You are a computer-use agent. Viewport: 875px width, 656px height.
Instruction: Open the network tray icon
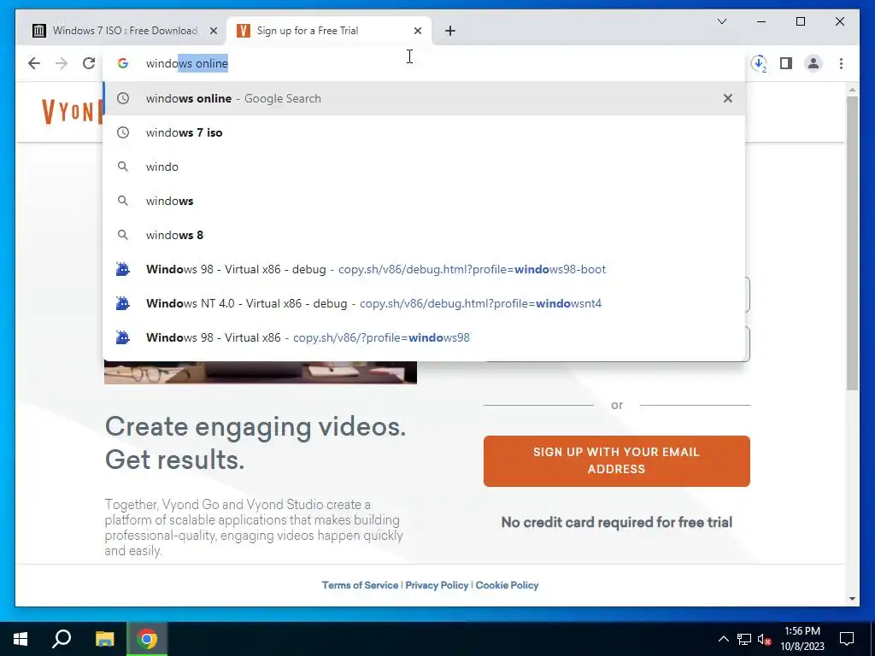coord(744,639)
